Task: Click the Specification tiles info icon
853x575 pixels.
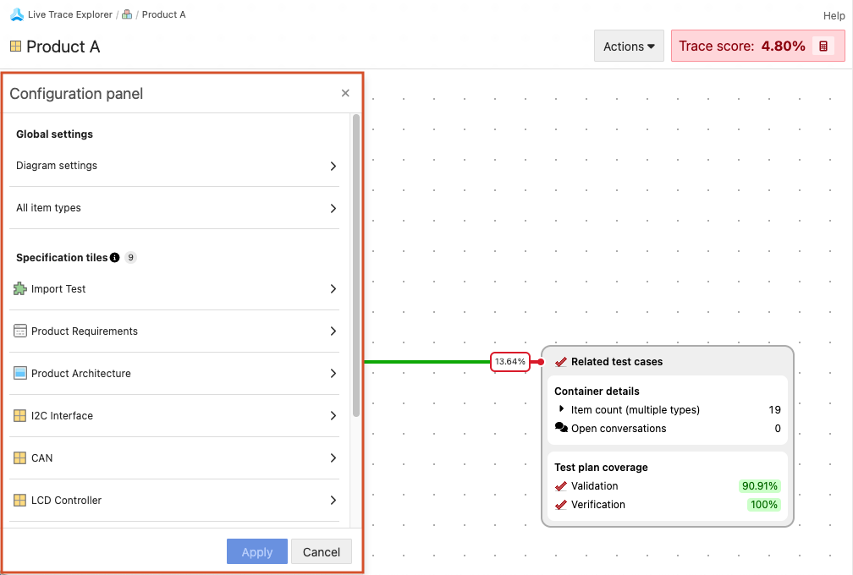Action: point(115,258)
